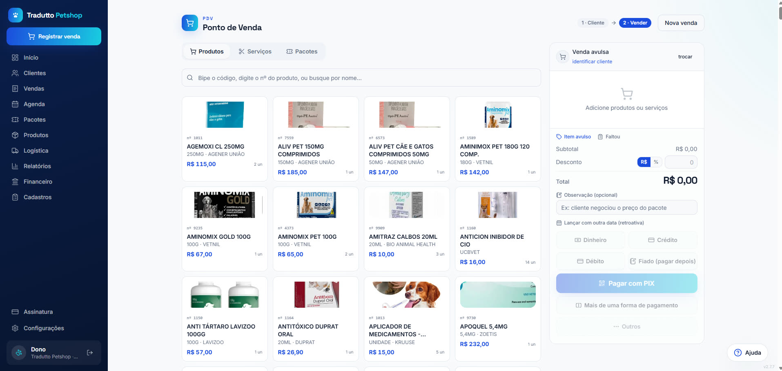
Task: Open Logística via its truck icon
Action: pyautogui.click(x=15, y=151)
